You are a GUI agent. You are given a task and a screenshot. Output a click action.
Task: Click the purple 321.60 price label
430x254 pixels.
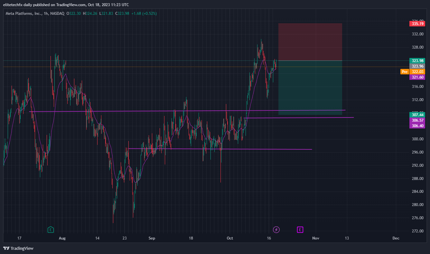tap(417, 77)
